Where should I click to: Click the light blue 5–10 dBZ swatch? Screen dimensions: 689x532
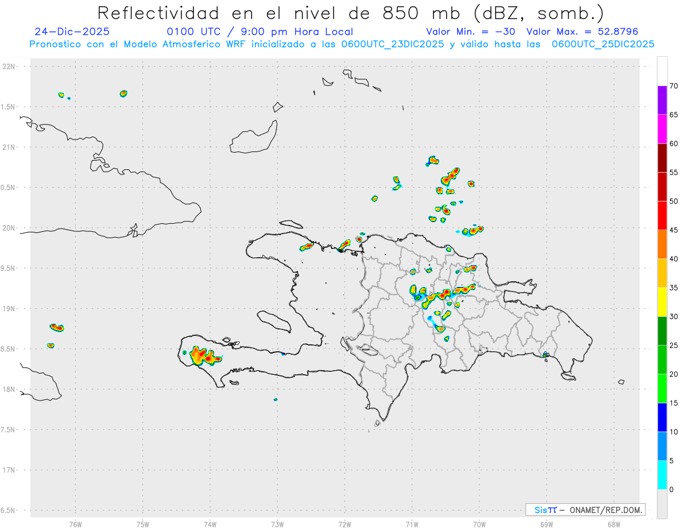[x=662, y=446]
